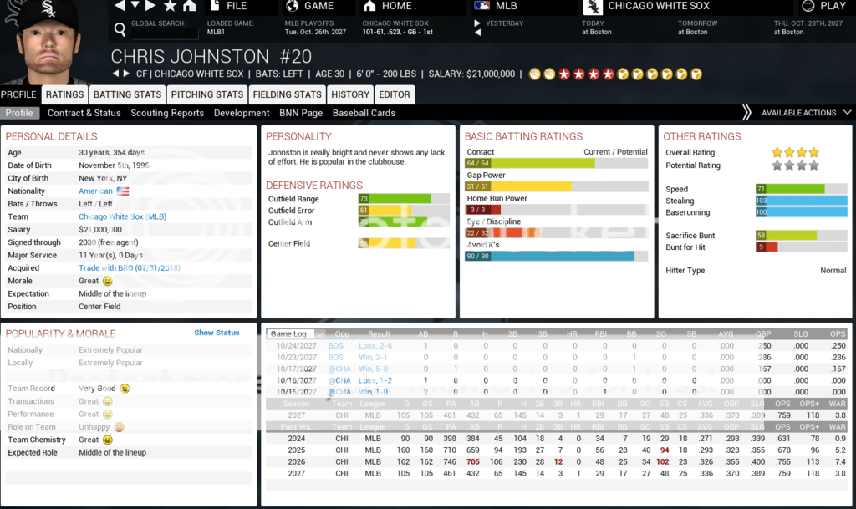Screen dimensions: 856x509
Task: Click Team Chemistry smiley face icon
Action: [x=107, y=440]
